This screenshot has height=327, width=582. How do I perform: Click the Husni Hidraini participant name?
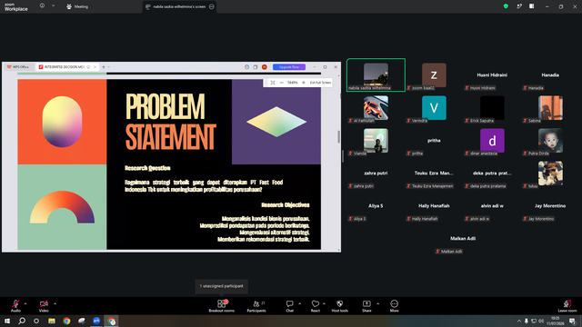(x=492, y=74)
